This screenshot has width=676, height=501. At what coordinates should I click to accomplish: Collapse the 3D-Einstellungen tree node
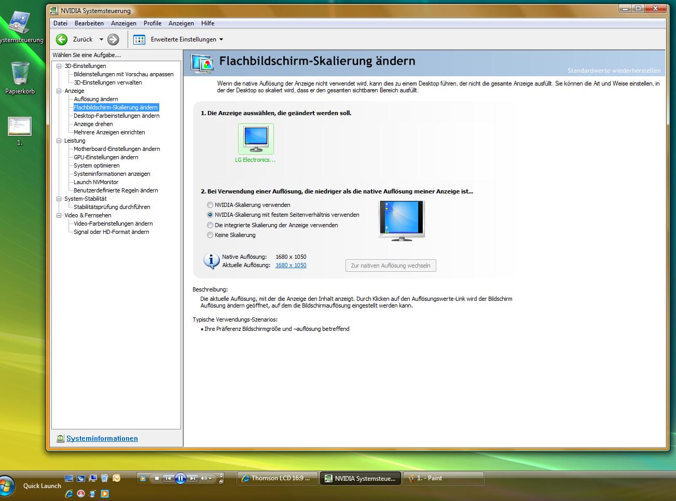click(59, 66)
